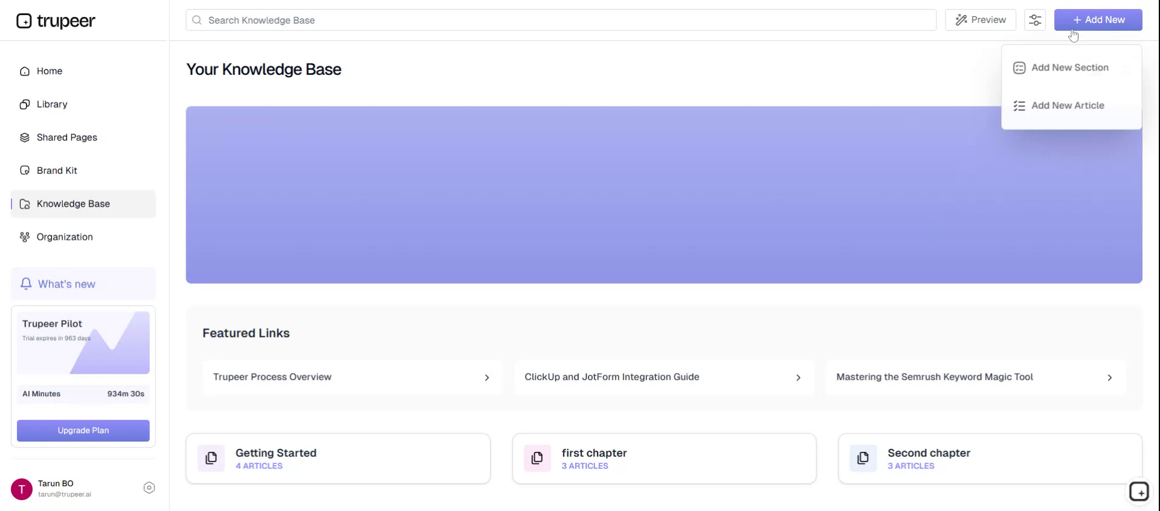This screenshot has height=511, width=1160.
Task: Open the Trupeer Process Overview link
Action: (353, 378)
